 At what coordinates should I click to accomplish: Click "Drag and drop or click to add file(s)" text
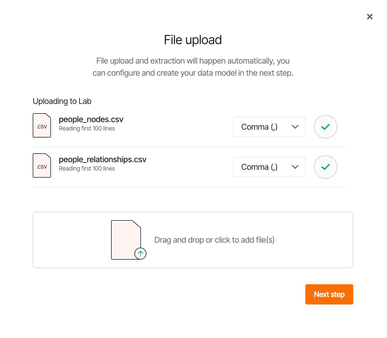pos(214,240)
